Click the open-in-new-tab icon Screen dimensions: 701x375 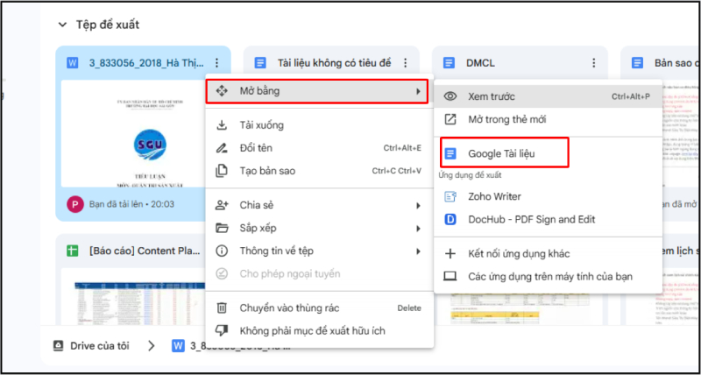click(450, 119)
